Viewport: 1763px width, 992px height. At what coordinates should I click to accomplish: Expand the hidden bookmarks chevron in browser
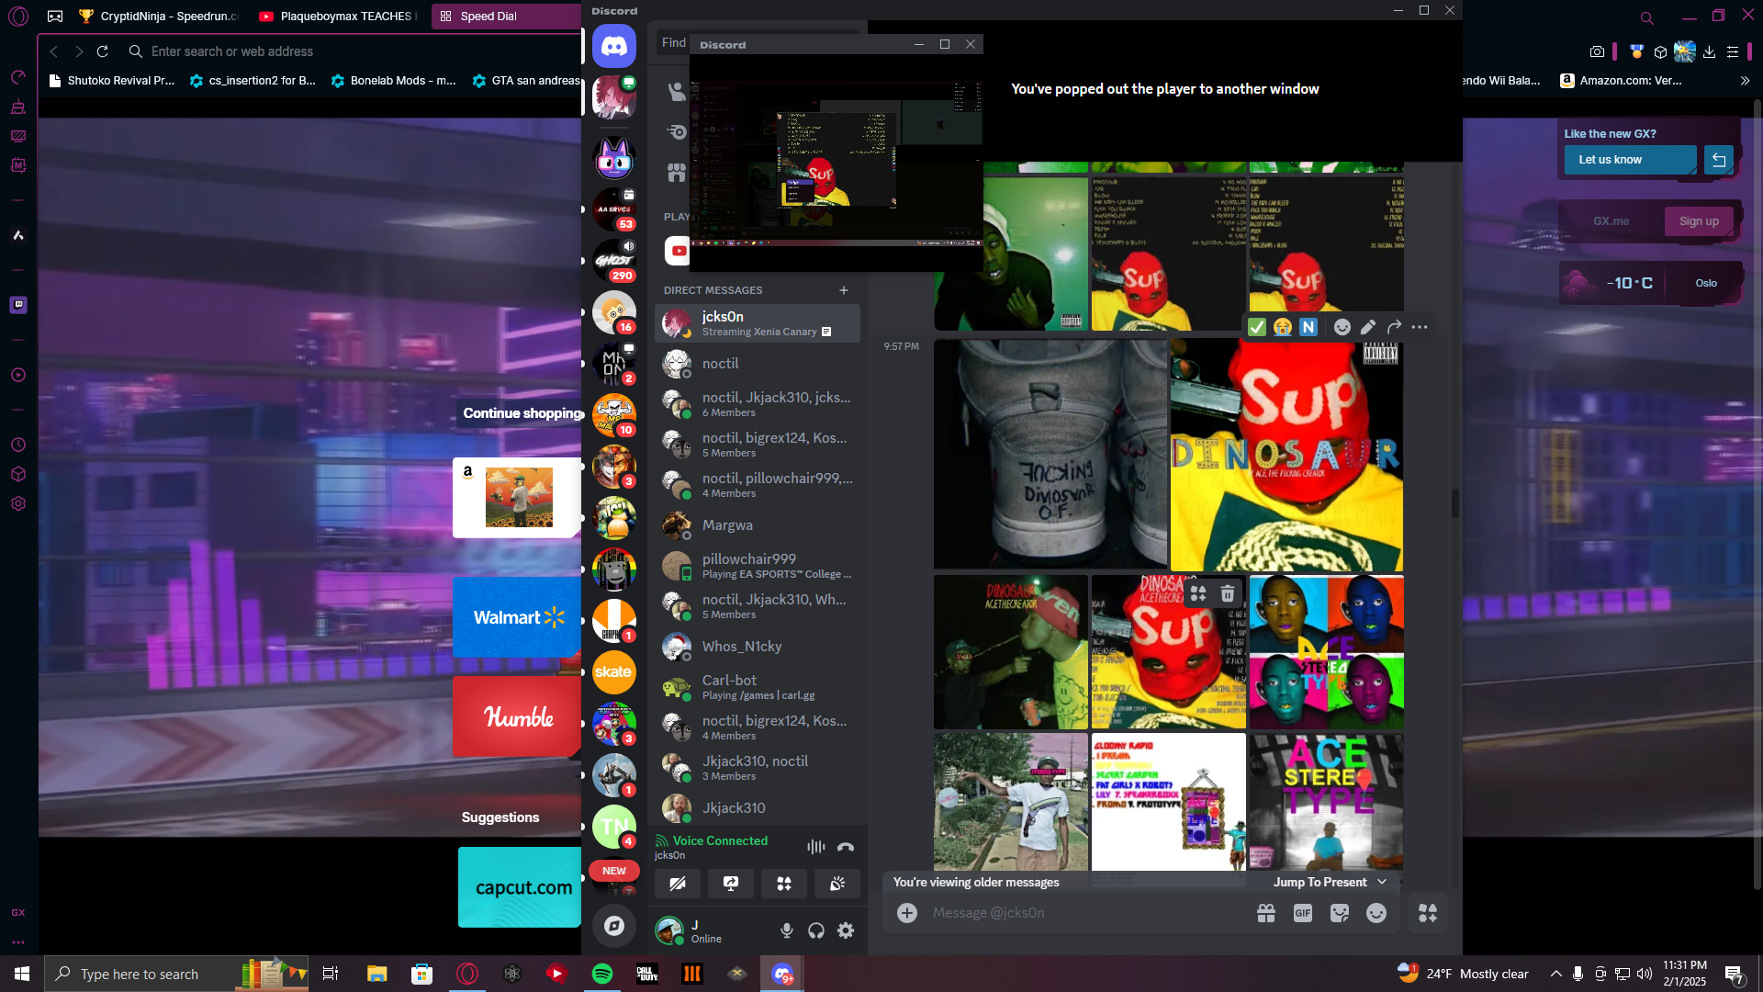tap(1745, 81)
